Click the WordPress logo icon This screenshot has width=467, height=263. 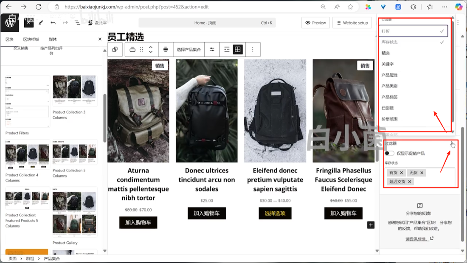pyautogui.click(x=10, y=22)
